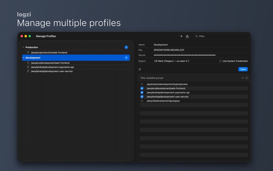Image resolution: width=273 pixels, height=171 pixels.
Task: Click the search magnifier icon
Action: (197, 36)
